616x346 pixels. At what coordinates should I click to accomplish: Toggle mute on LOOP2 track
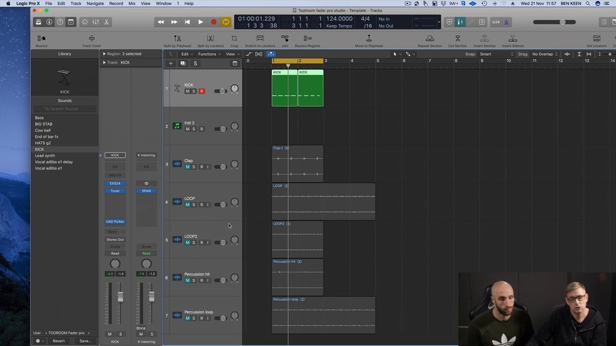point(187,242)
